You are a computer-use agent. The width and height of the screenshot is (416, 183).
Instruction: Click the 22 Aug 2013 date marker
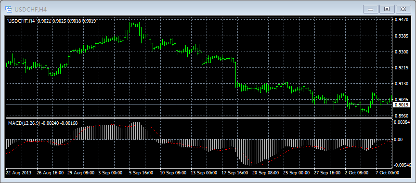click(19, 173)
